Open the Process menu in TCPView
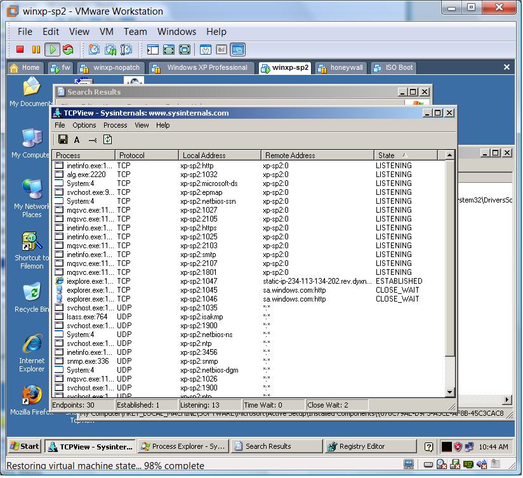This screenshot has height=478, width=523. (115, 125)
